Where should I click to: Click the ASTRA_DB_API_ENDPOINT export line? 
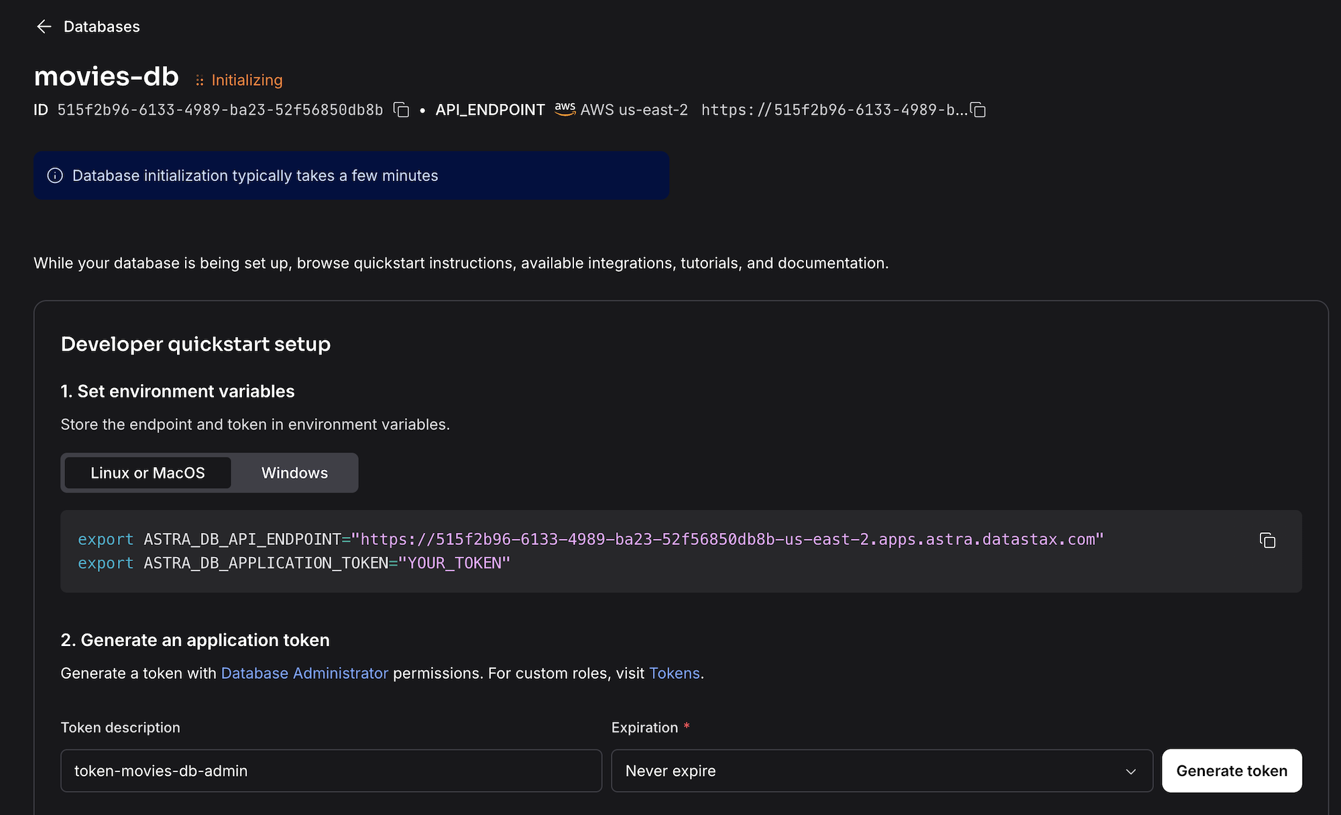tap(590, 539)
